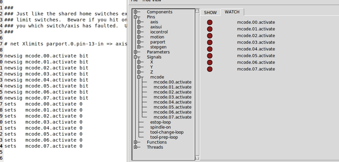Click the Components label in tree
The height and width of the screenshot is (162, 339).
click(160, 12)
